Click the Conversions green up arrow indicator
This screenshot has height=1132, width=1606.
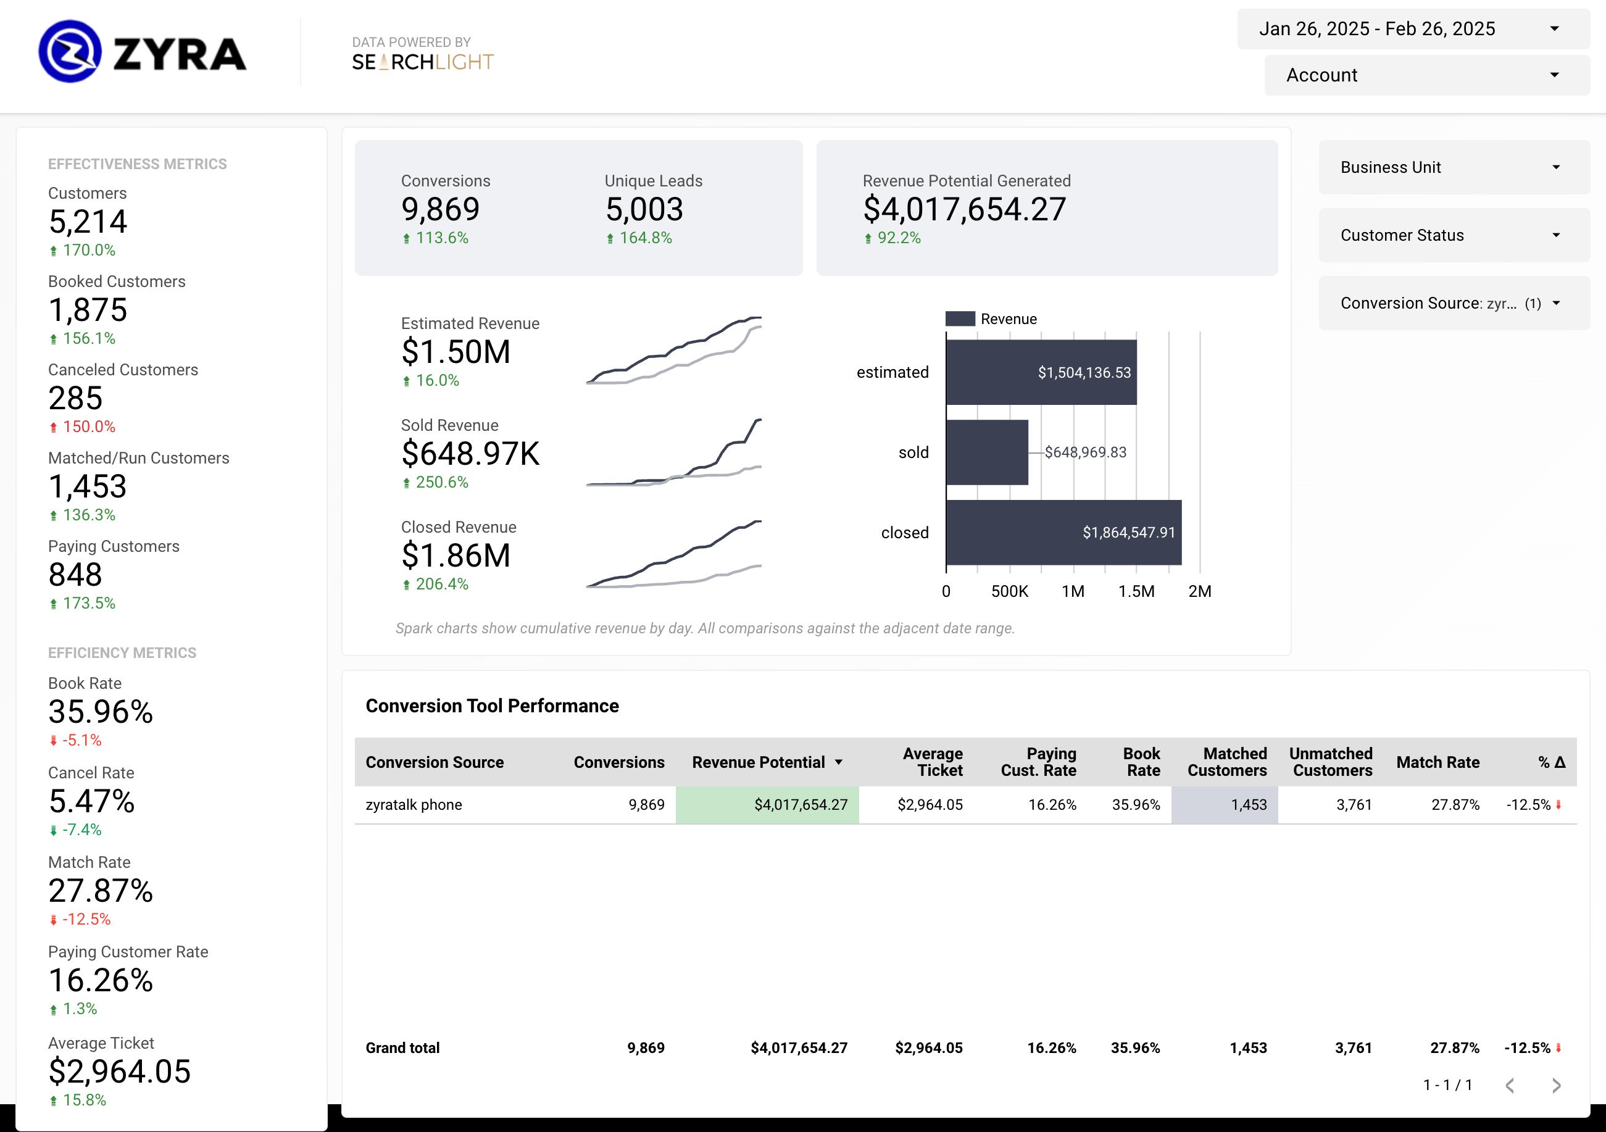(x=406, y=239)
